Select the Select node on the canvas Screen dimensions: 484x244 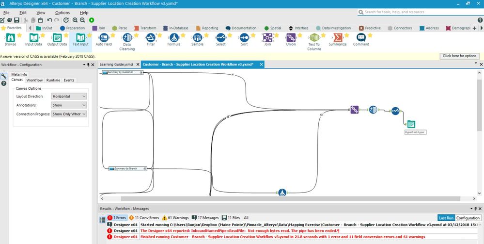click(x=395, y=111)
